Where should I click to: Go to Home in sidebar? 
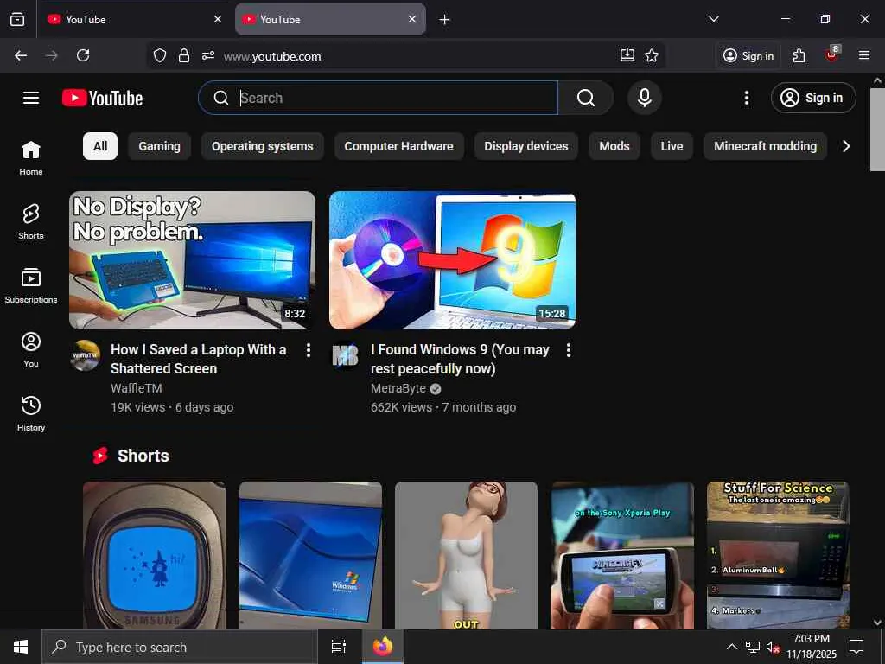(x=31, y=158)
